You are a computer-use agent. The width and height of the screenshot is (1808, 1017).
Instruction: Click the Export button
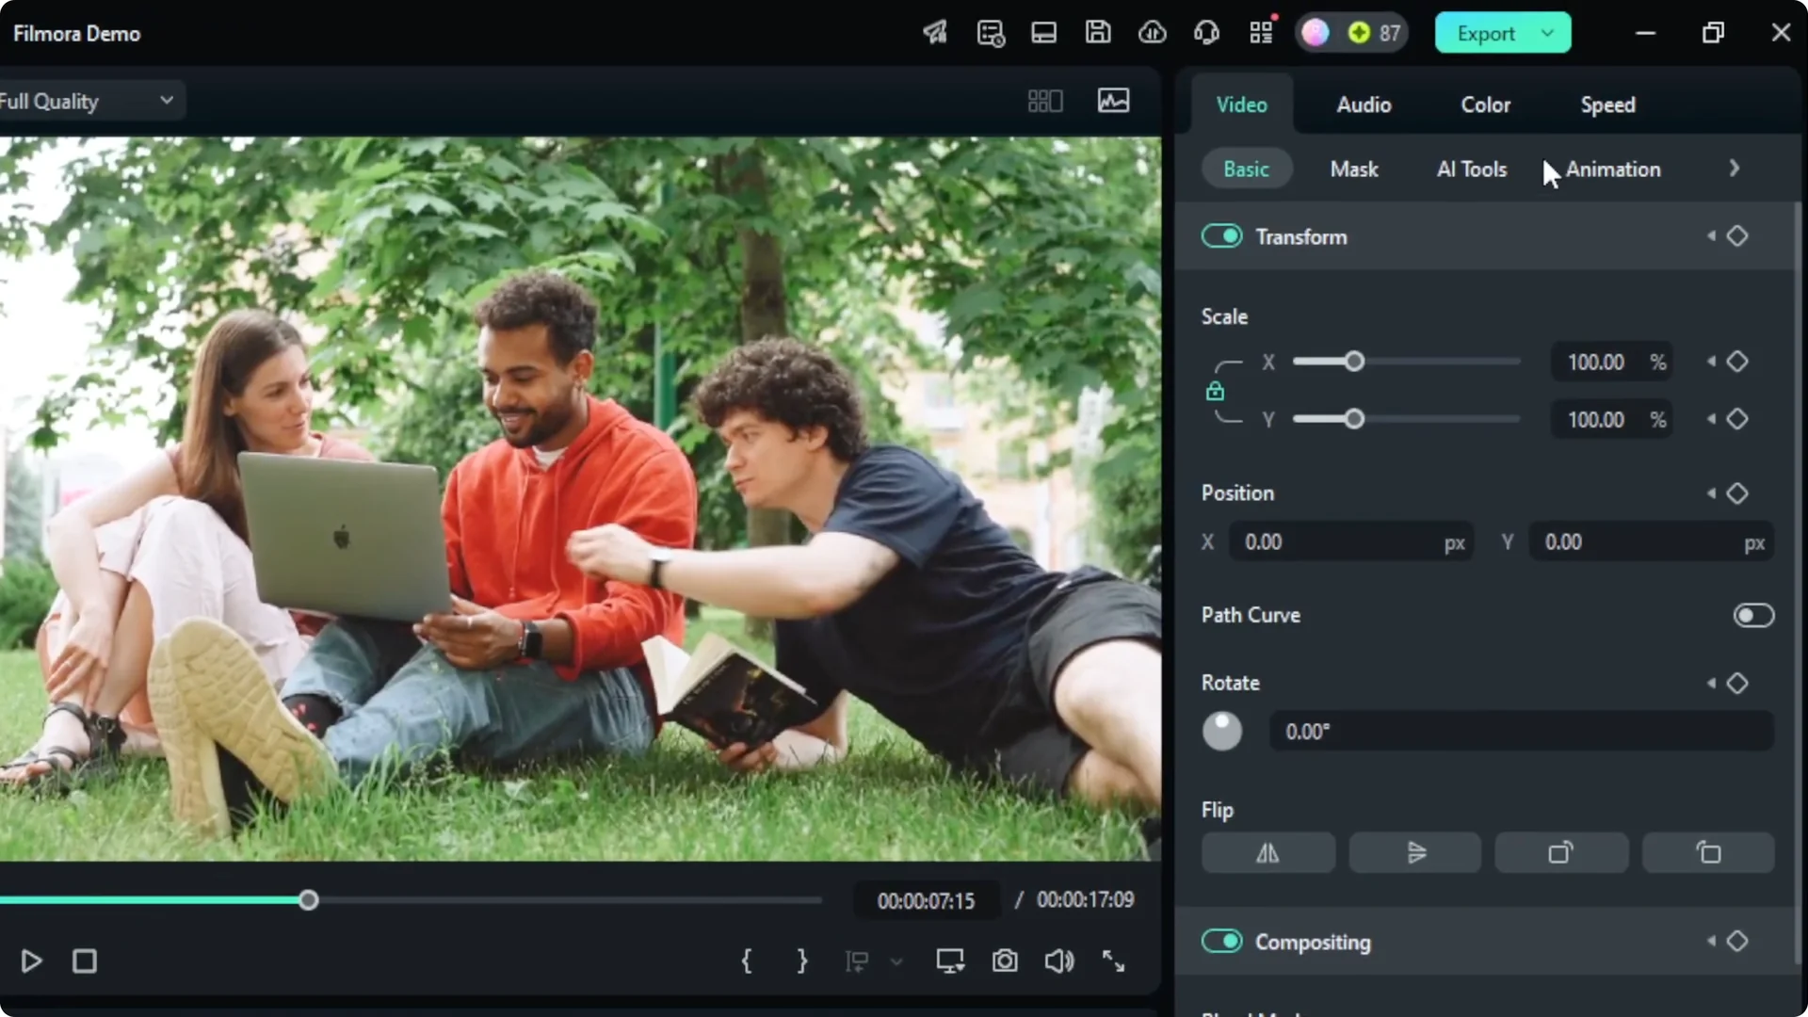click(1488, 32)
